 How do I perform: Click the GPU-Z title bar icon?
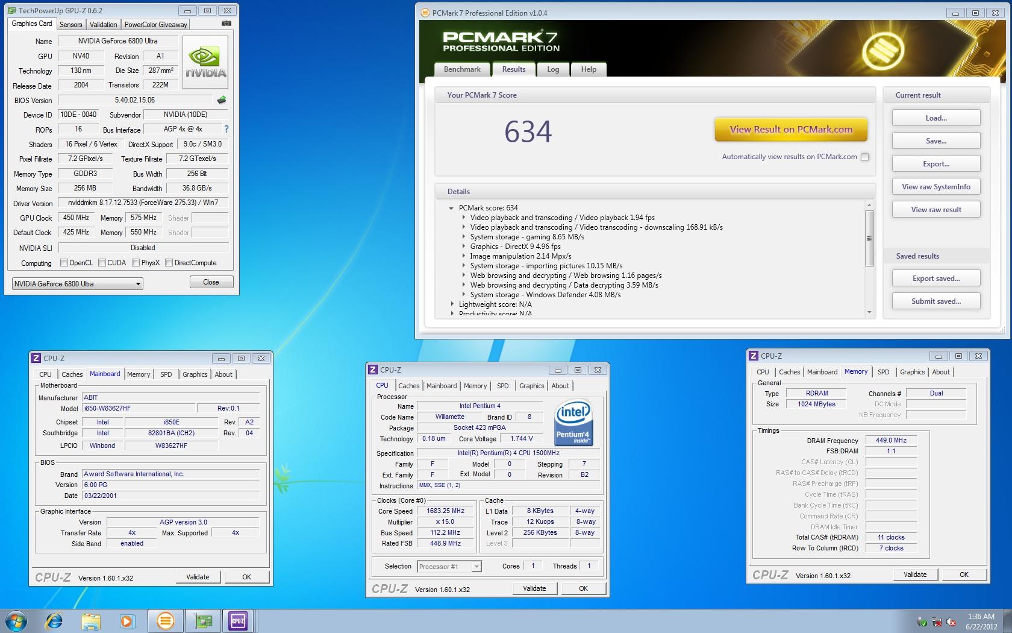12,10
